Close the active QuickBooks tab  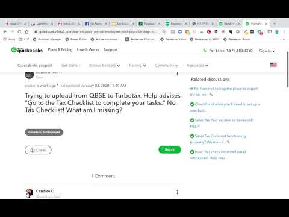266,24
